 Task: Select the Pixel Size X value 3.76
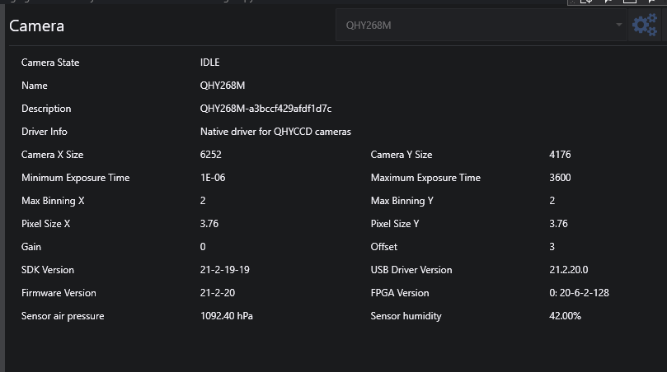pyautogui.click(x=209, y=224)
